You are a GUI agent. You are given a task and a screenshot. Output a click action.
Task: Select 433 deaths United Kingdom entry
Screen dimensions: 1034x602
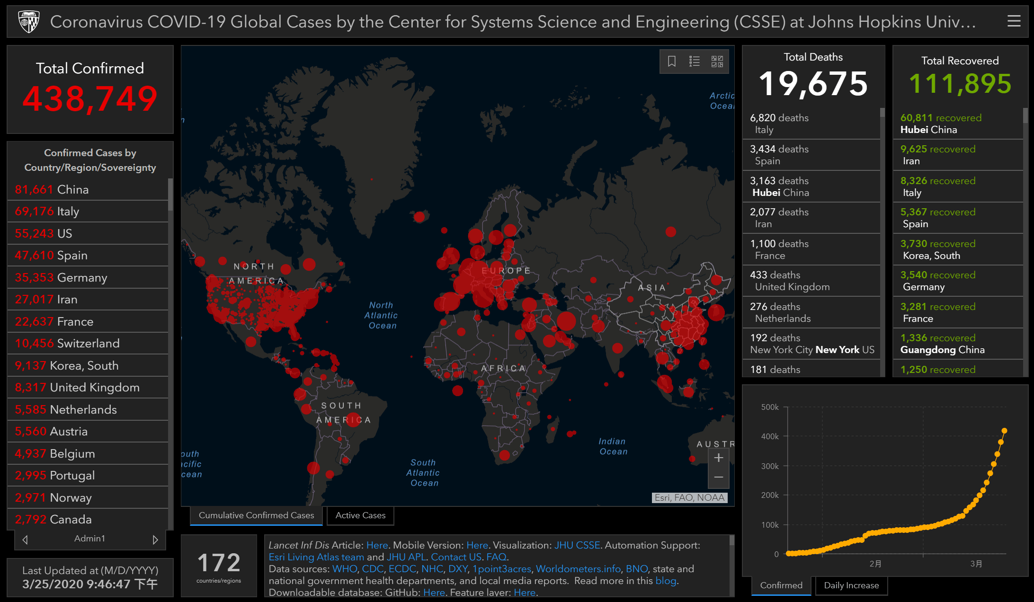click(811, 281)
